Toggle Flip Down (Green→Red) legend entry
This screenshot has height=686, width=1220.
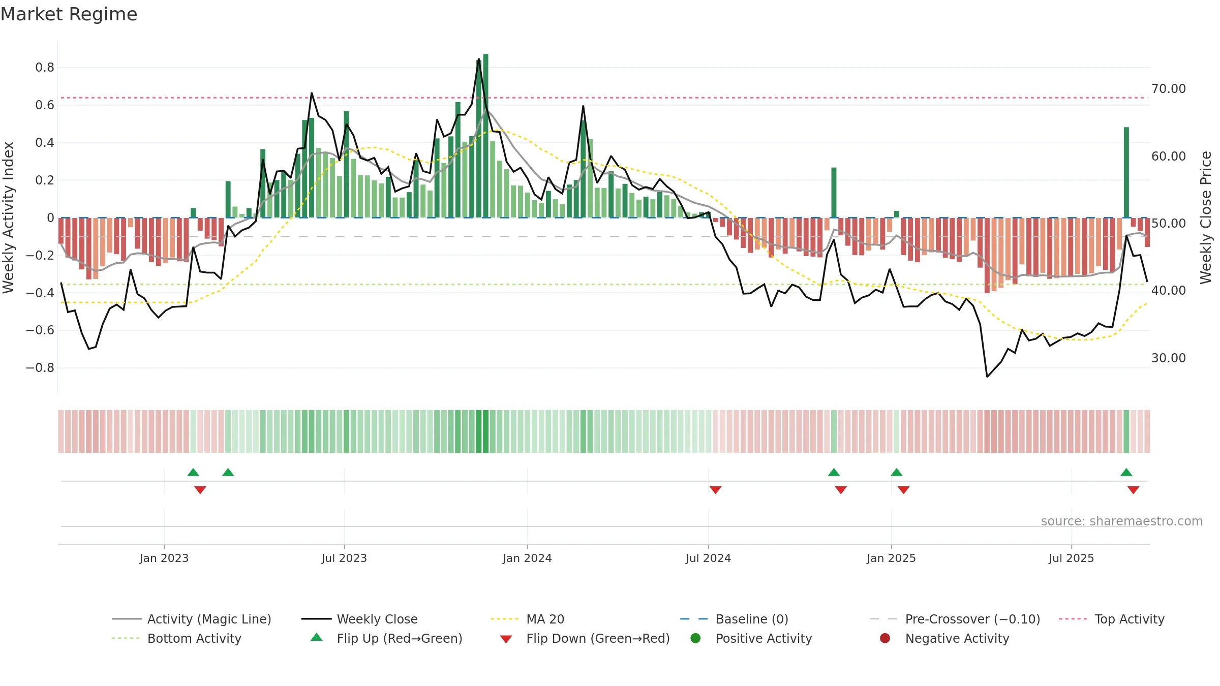[x=585, y=638]
